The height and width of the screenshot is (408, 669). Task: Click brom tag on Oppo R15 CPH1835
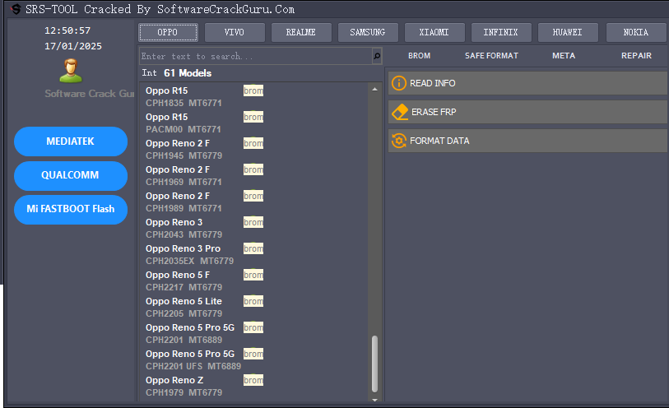click(253, 90)
